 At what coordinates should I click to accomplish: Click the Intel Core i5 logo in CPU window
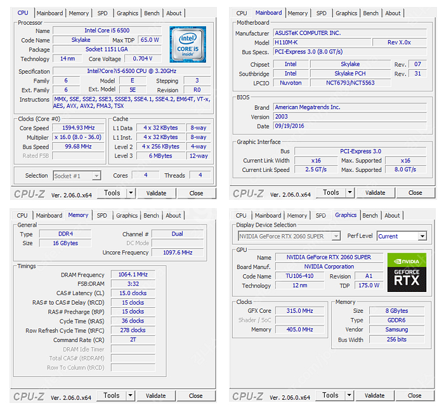point(188,44)
